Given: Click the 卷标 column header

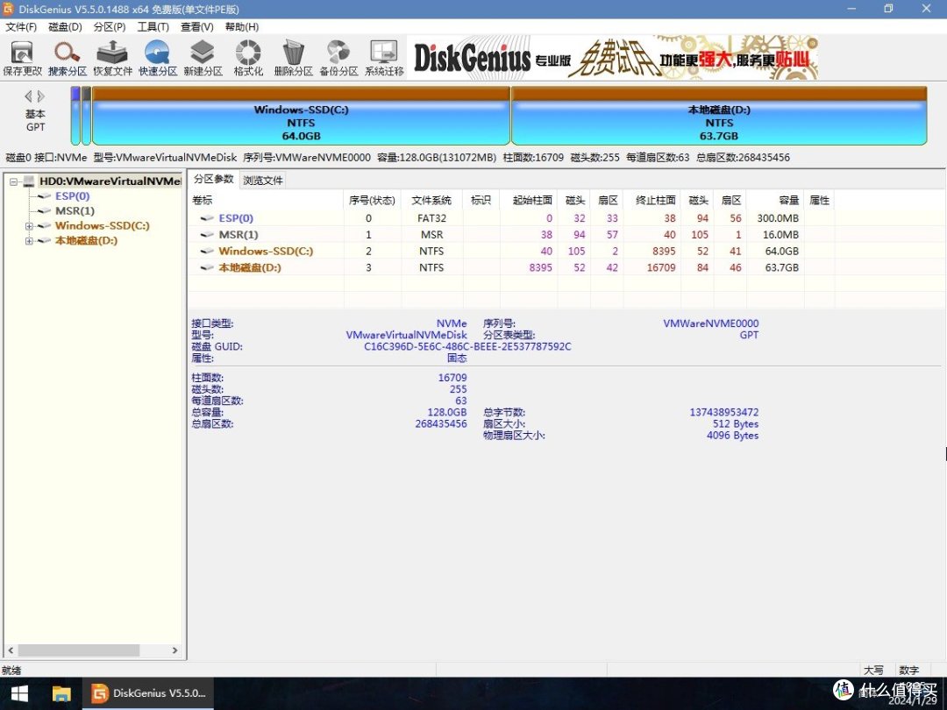Looking at the screenshot, I should [x=267, y=201].
